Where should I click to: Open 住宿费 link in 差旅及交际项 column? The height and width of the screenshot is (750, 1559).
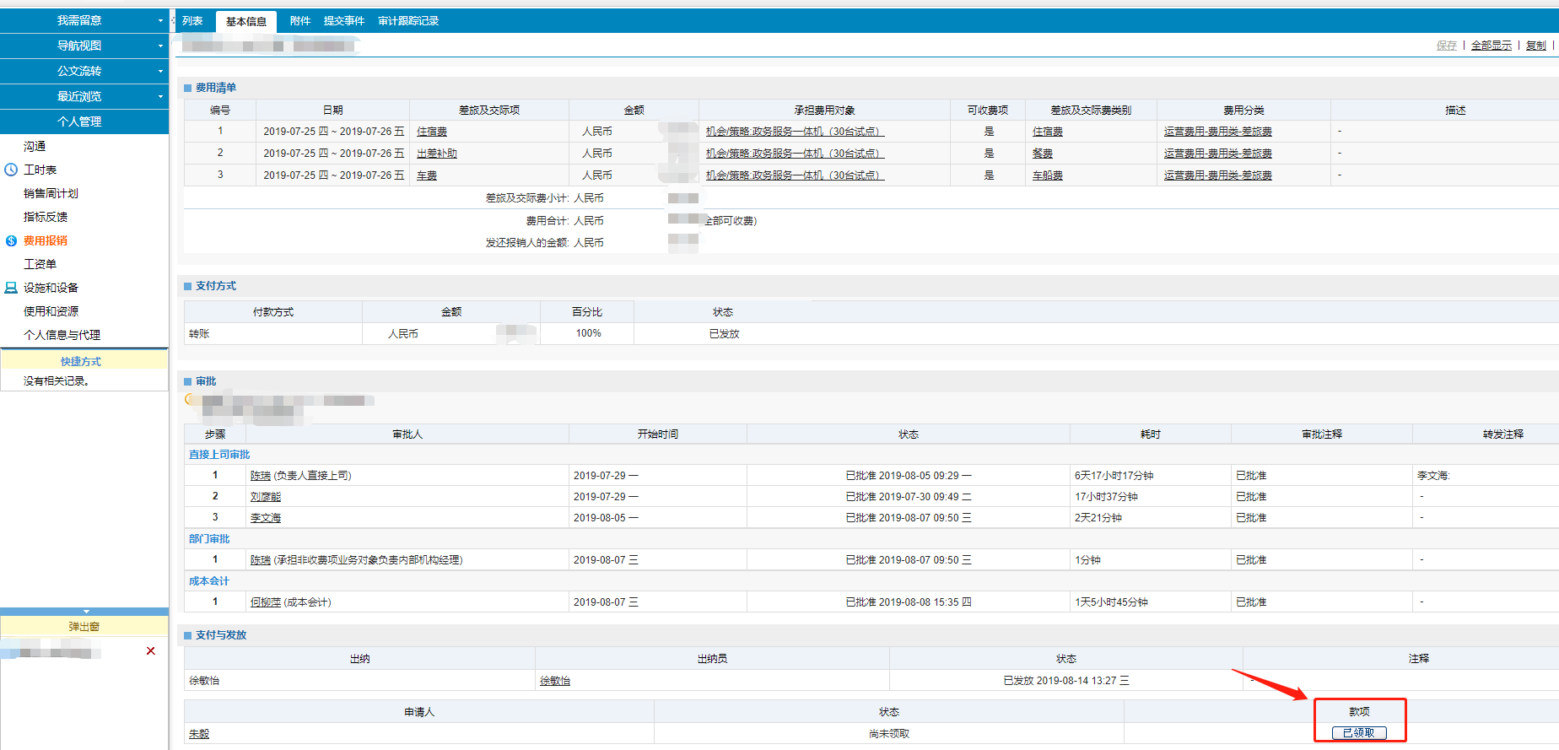[432, 132]
